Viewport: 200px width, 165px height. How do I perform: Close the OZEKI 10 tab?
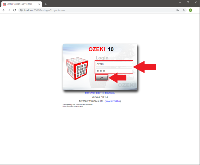click(39, 4)
